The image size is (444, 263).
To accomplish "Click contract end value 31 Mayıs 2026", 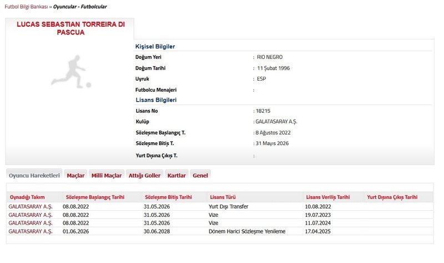I will [x=272, y=143].
